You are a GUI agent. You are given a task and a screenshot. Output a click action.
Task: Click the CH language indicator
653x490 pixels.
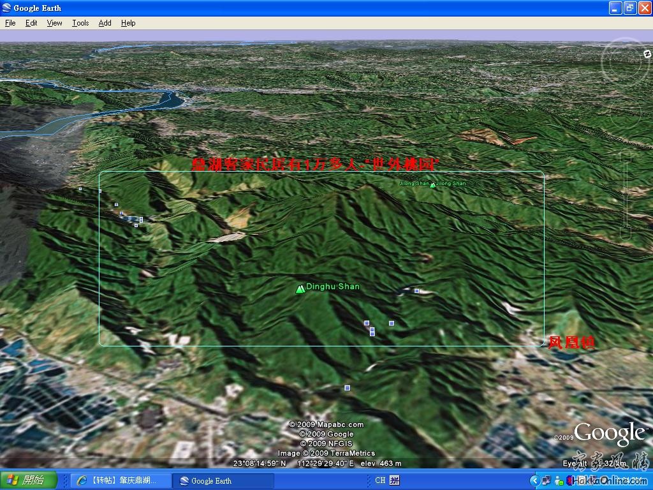[380, 480]
